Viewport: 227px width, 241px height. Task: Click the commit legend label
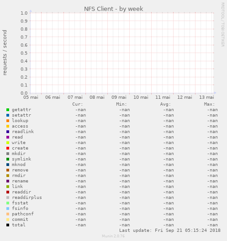pyautogui.click(x=20, y=220)
